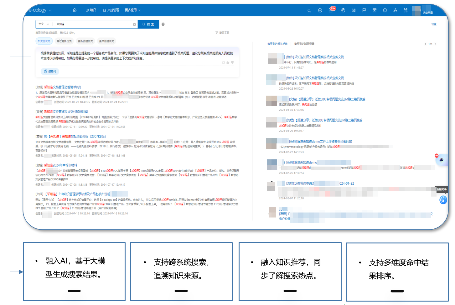Switch to 搜索到的聊天记录 tab

tap(304, 44)
